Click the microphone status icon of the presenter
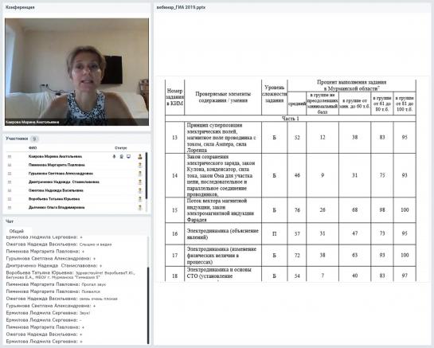The image size is (434, 348). (x=114, y=156)
